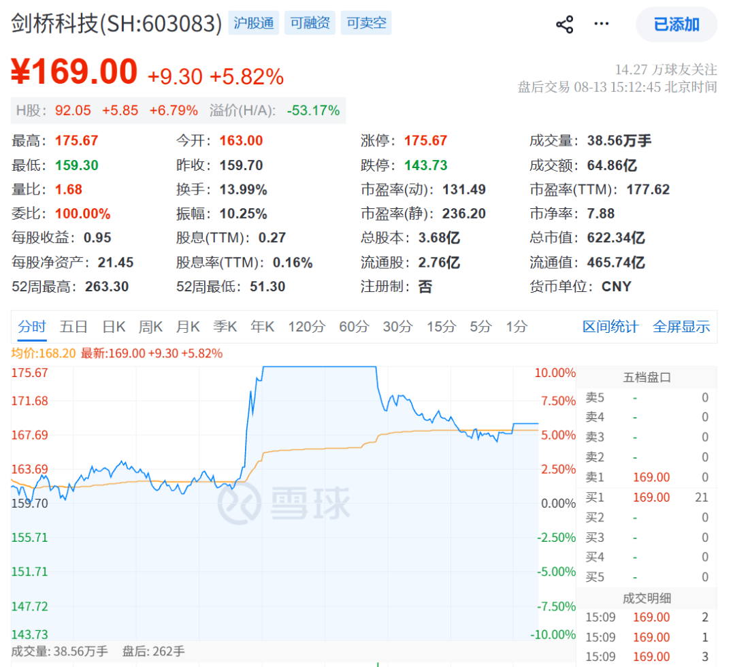
Task: Click the 货币单位 value CNY
Action: 617,287
